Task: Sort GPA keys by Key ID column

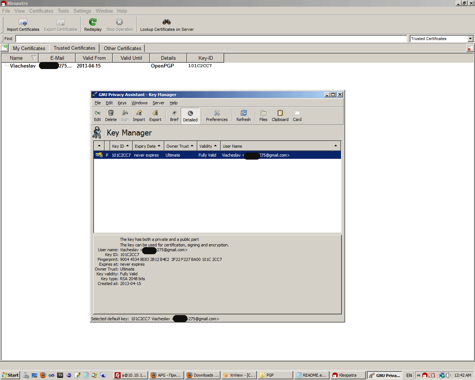Action: point(121,146)
